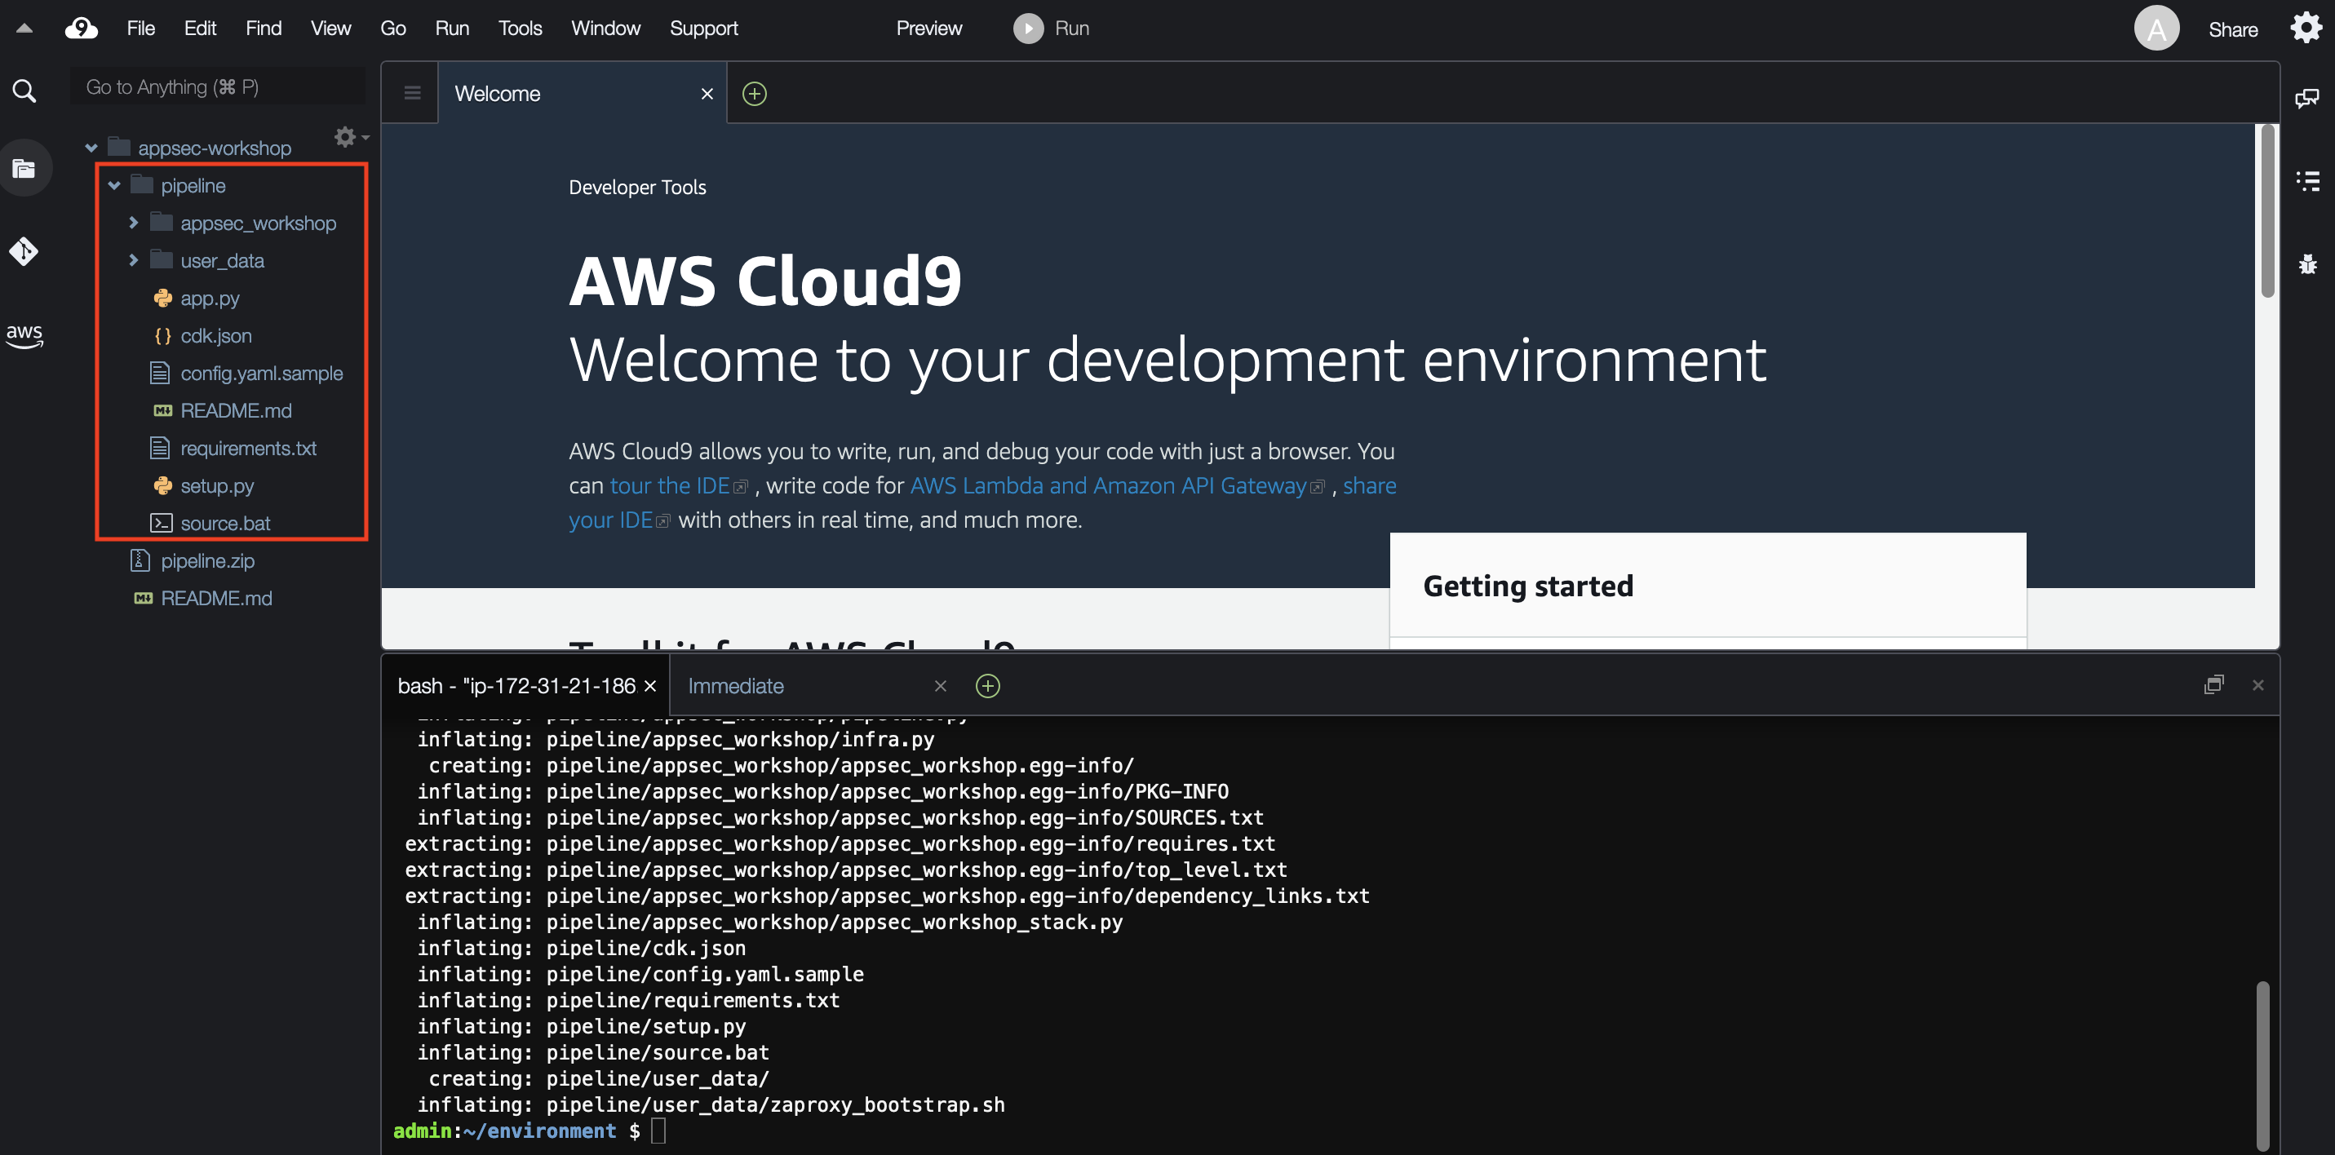Image resolution: width=2335 pixels, height=1155 pixels.
Task: Close the Immediate tab
Action: [940, 685]
